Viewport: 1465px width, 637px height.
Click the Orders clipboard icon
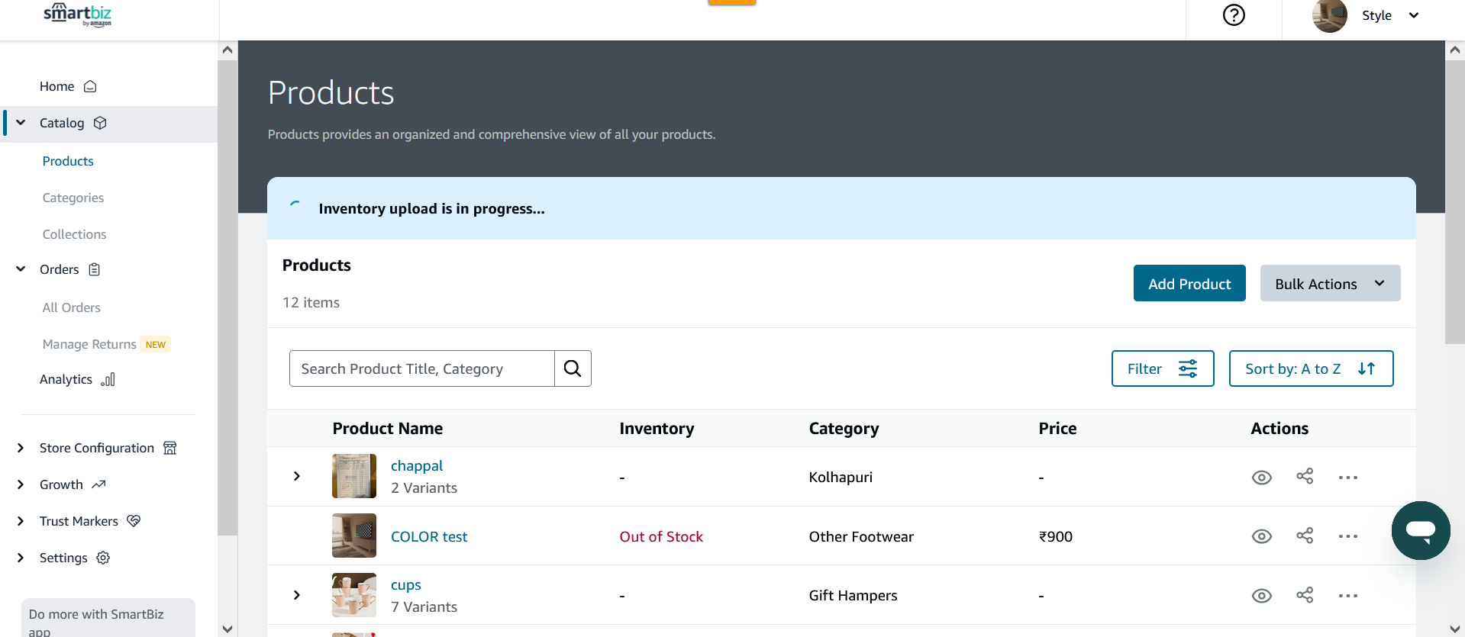coord(95,269)
